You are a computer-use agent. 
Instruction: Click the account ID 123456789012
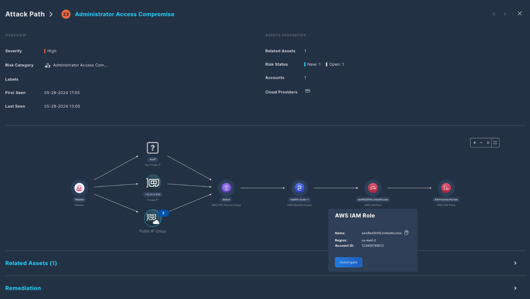click(x=373, y=246)
